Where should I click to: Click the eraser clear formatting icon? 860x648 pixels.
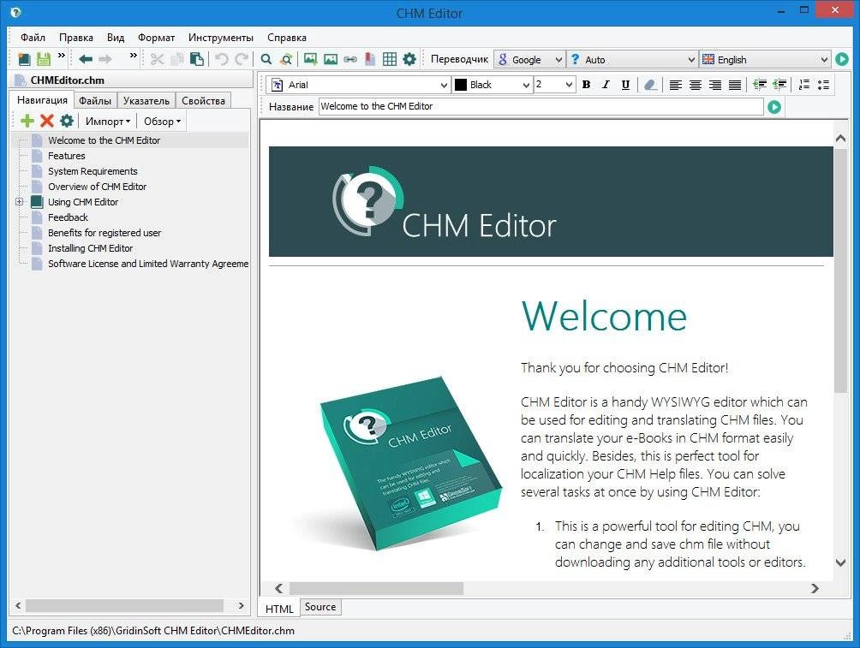pyautogui.click(x=650, y=85)
